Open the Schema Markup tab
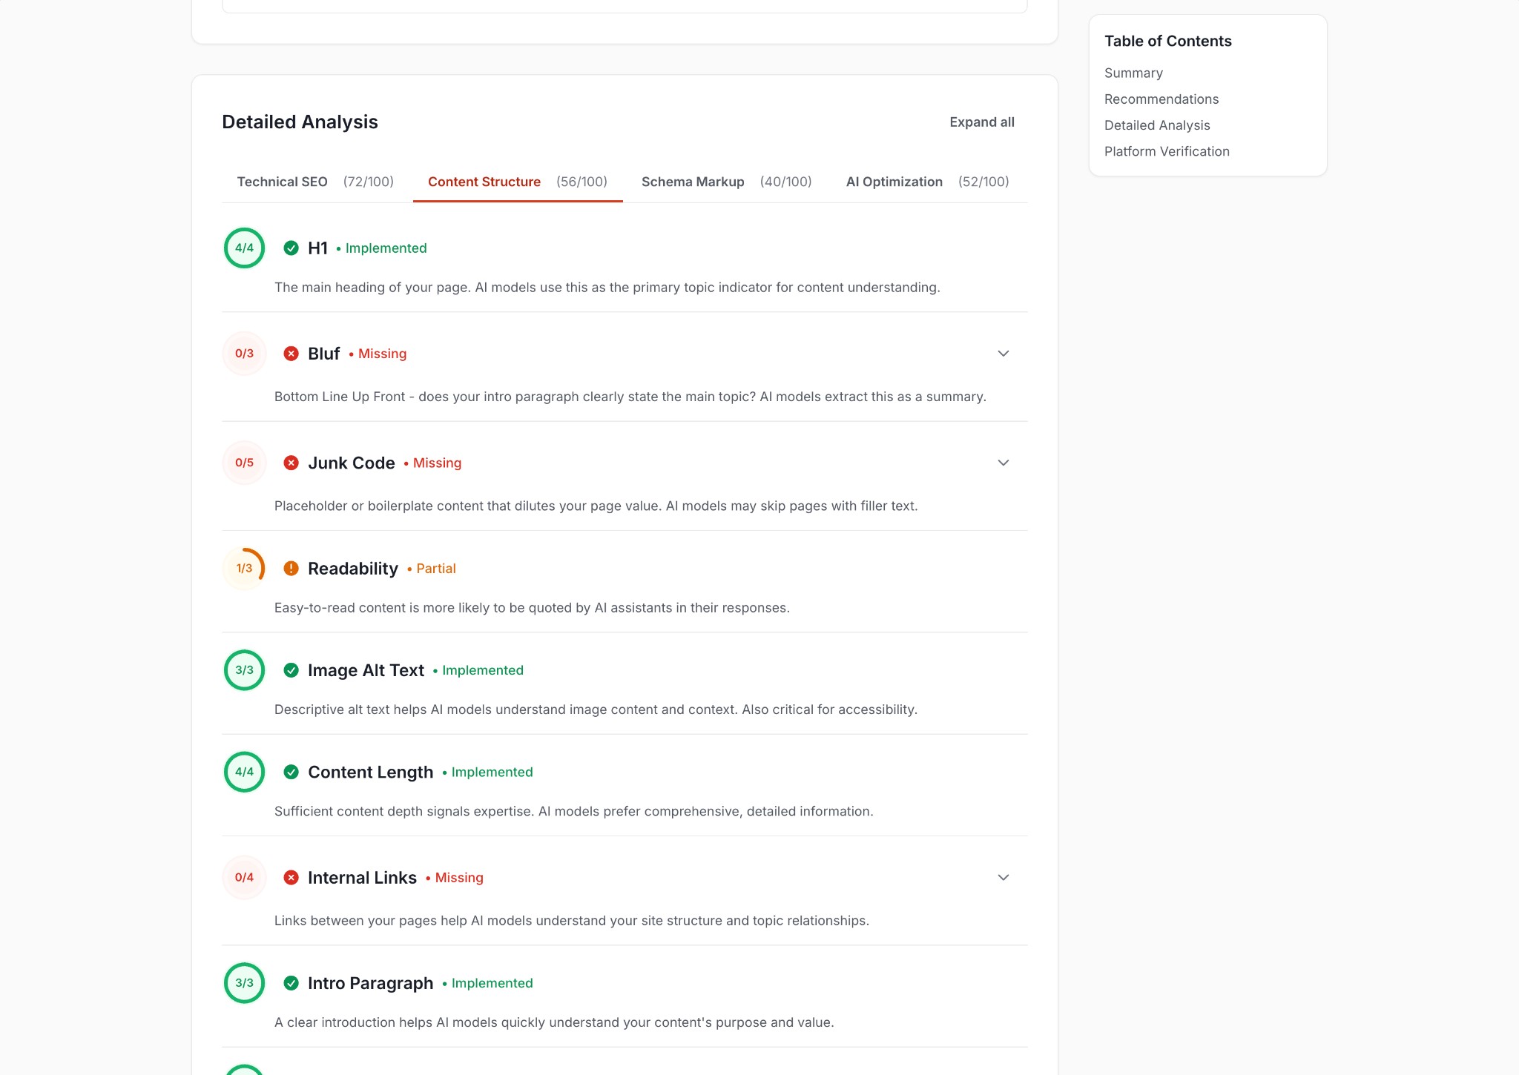This screenshot has height=1075, width=1519. point(693,182)
